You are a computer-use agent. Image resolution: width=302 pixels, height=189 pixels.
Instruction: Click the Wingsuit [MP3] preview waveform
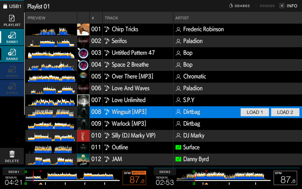click(51, 113)
